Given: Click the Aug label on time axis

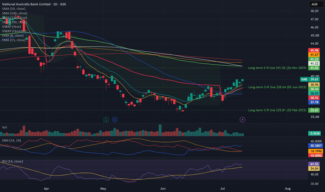Looking at the screenshot, I should tap(288, 189).
